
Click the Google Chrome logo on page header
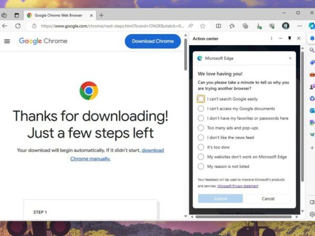coord(43,41)
